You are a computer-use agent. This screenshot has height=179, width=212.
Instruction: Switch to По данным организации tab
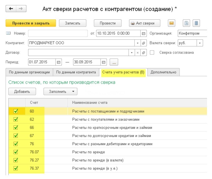tap(29, 72)
